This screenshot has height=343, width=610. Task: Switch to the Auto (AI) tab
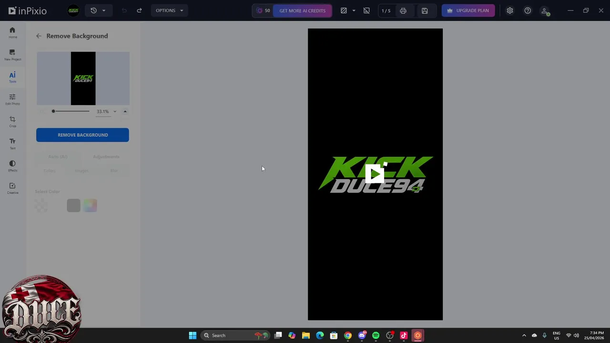pos(58,157)
